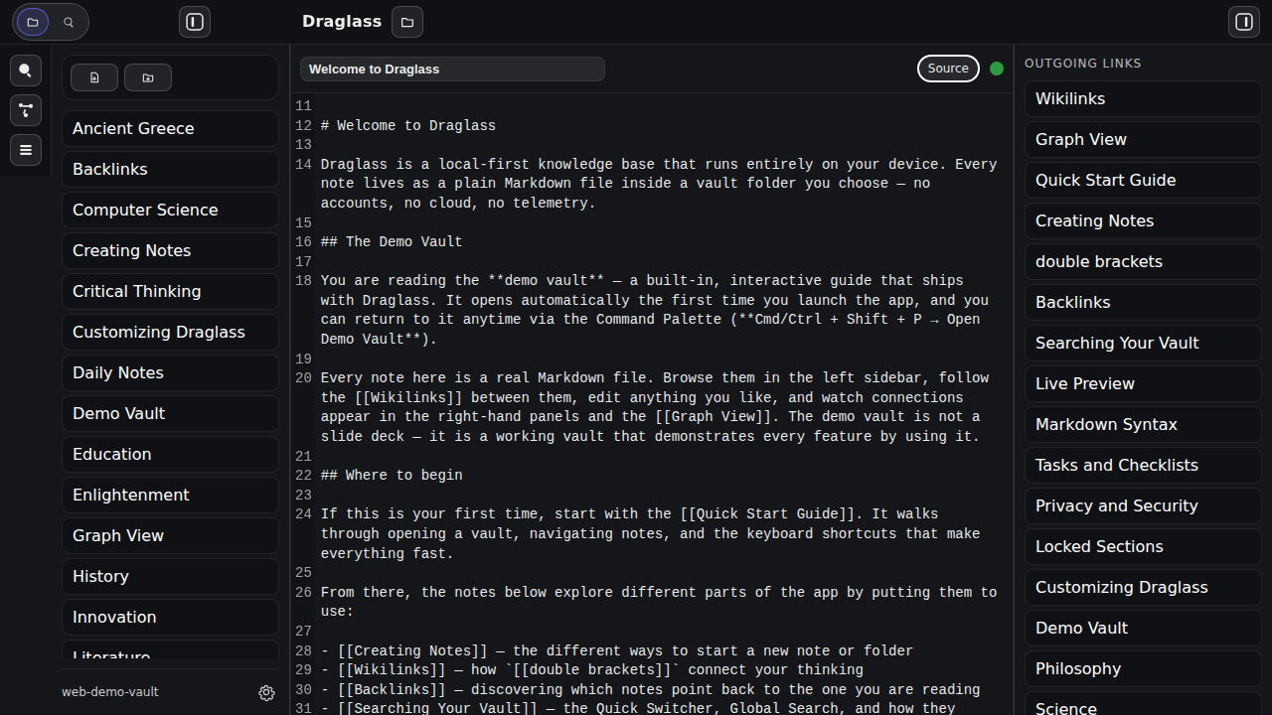Click the Welcome to Draglass title field
The image size is (1272, 715).
452,70
